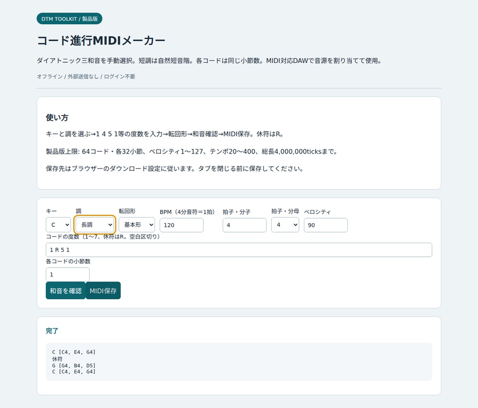The image size is (478, 408).
Task: Click the 各コードの小節数 input field
Action: point(68,274)
